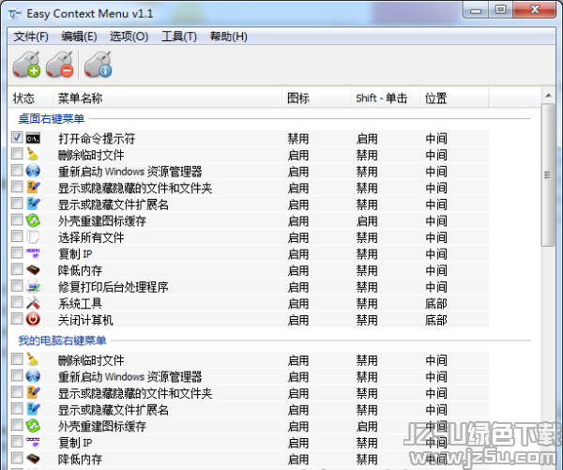Collapse the 我的电脑右键菜单 group header
Screen dimensions: 563x470
click(62, 340)
